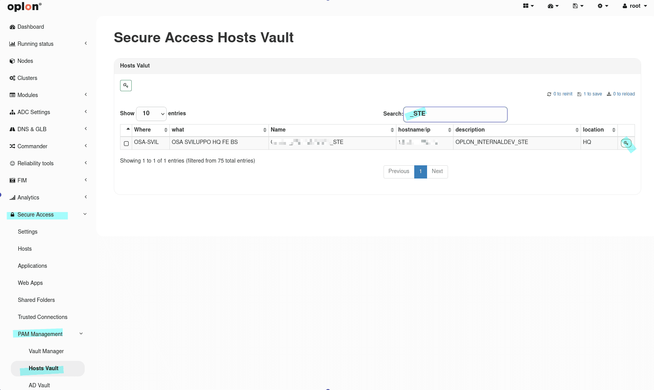Tick the checkbox for the OSA-SVIL row
The height and width of the screenshot is (390, 654).
[126, 144]
